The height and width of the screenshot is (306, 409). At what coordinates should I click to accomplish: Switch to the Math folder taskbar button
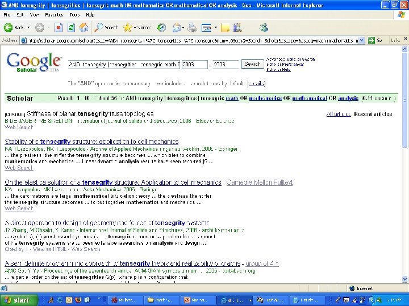(x=162, y=300)
